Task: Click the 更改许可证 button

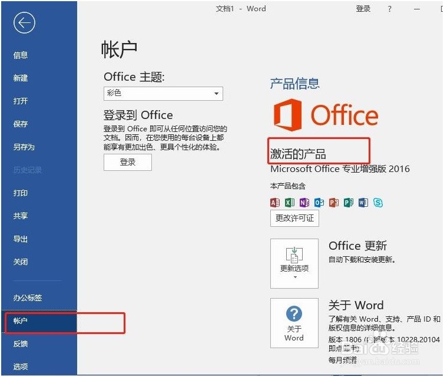Action: coord(294,218)
